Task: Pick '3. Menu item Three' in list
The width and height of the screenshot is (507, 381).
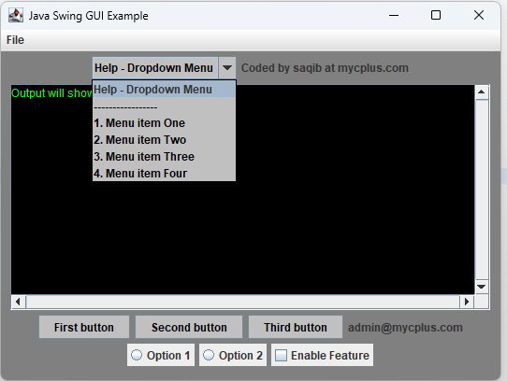Action: 164,157
